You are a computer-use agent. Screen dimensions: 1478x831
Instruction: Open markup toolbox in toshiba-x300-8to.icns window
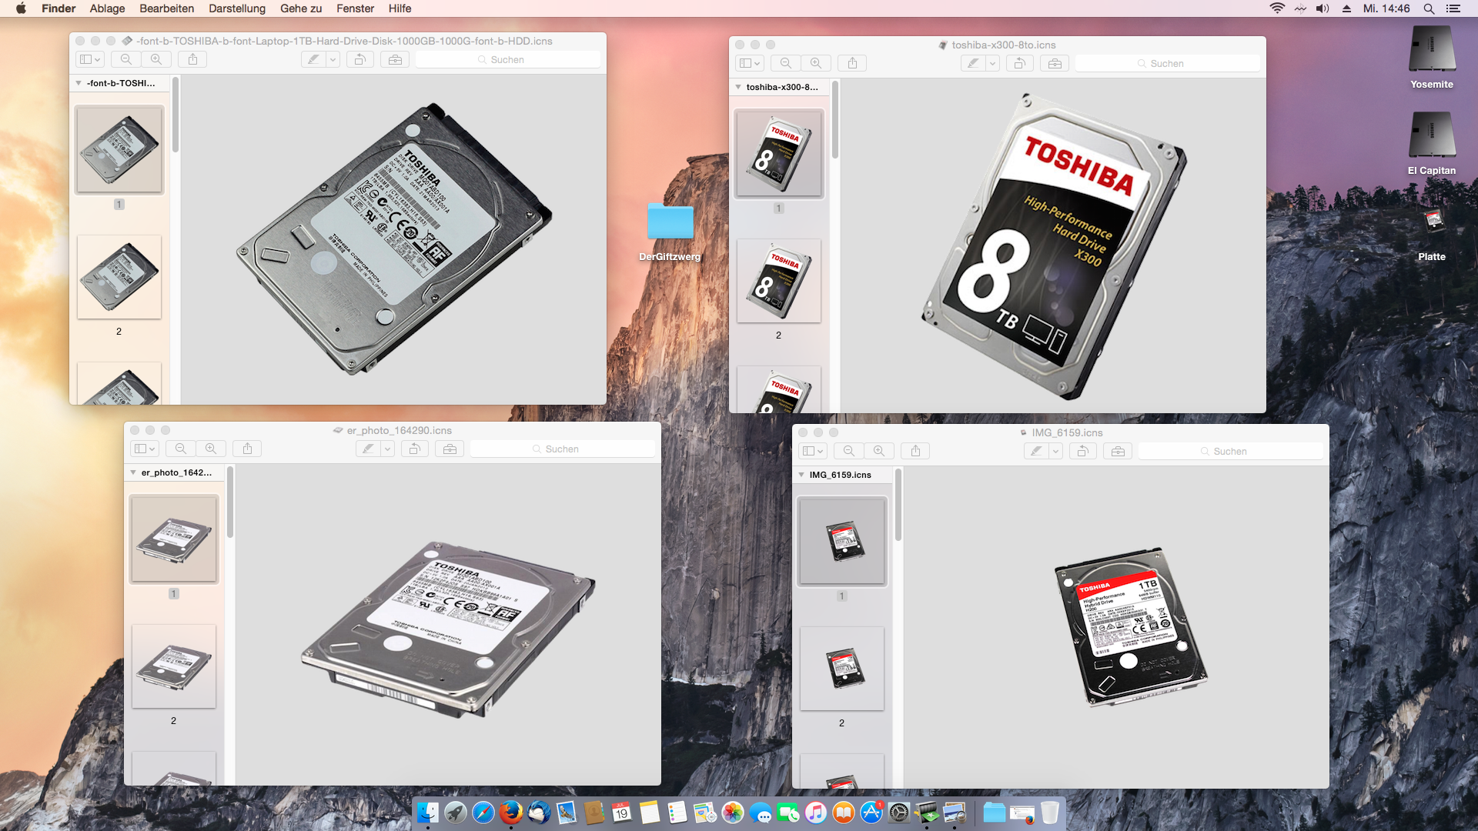point(1055,63)
